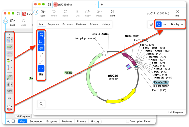Screen dimensions: 189x127
Task: Click the lac promoter label
Action: [161, 86]
